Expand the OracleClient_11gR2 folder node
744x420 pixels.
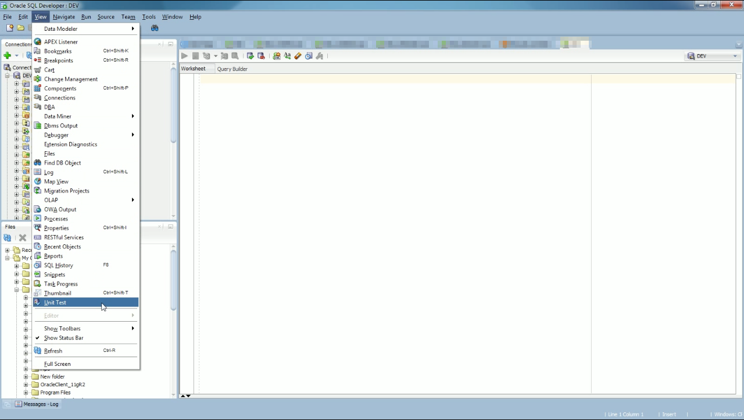[x=26, y=385]
